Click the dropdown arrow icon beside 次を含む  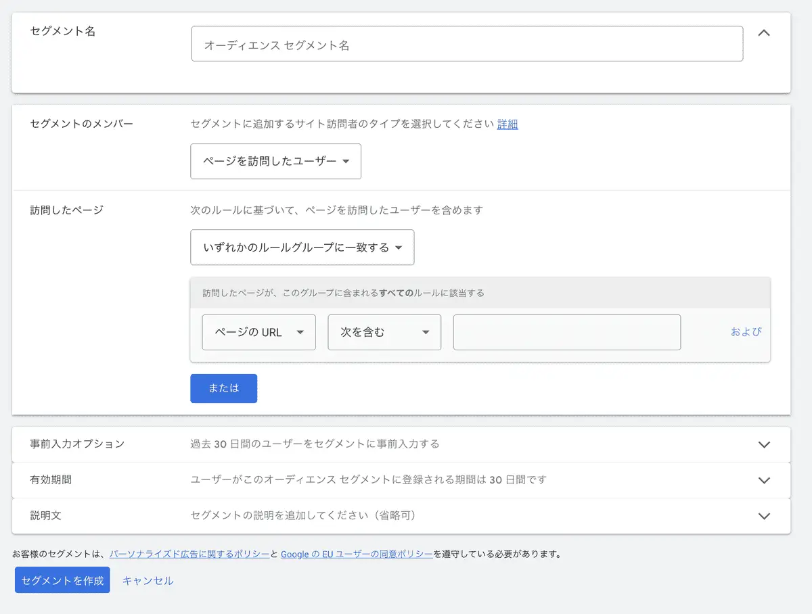click(426, 332)
